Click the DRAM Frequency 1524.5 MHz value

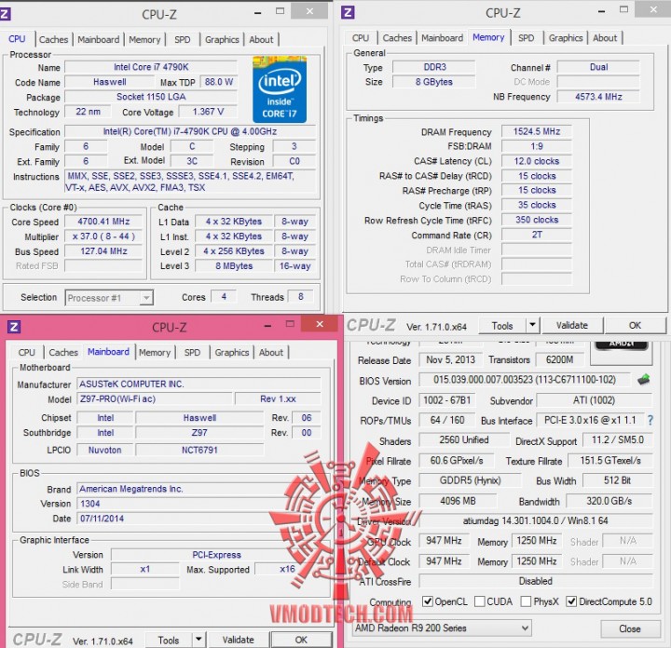tap(537, 131)
